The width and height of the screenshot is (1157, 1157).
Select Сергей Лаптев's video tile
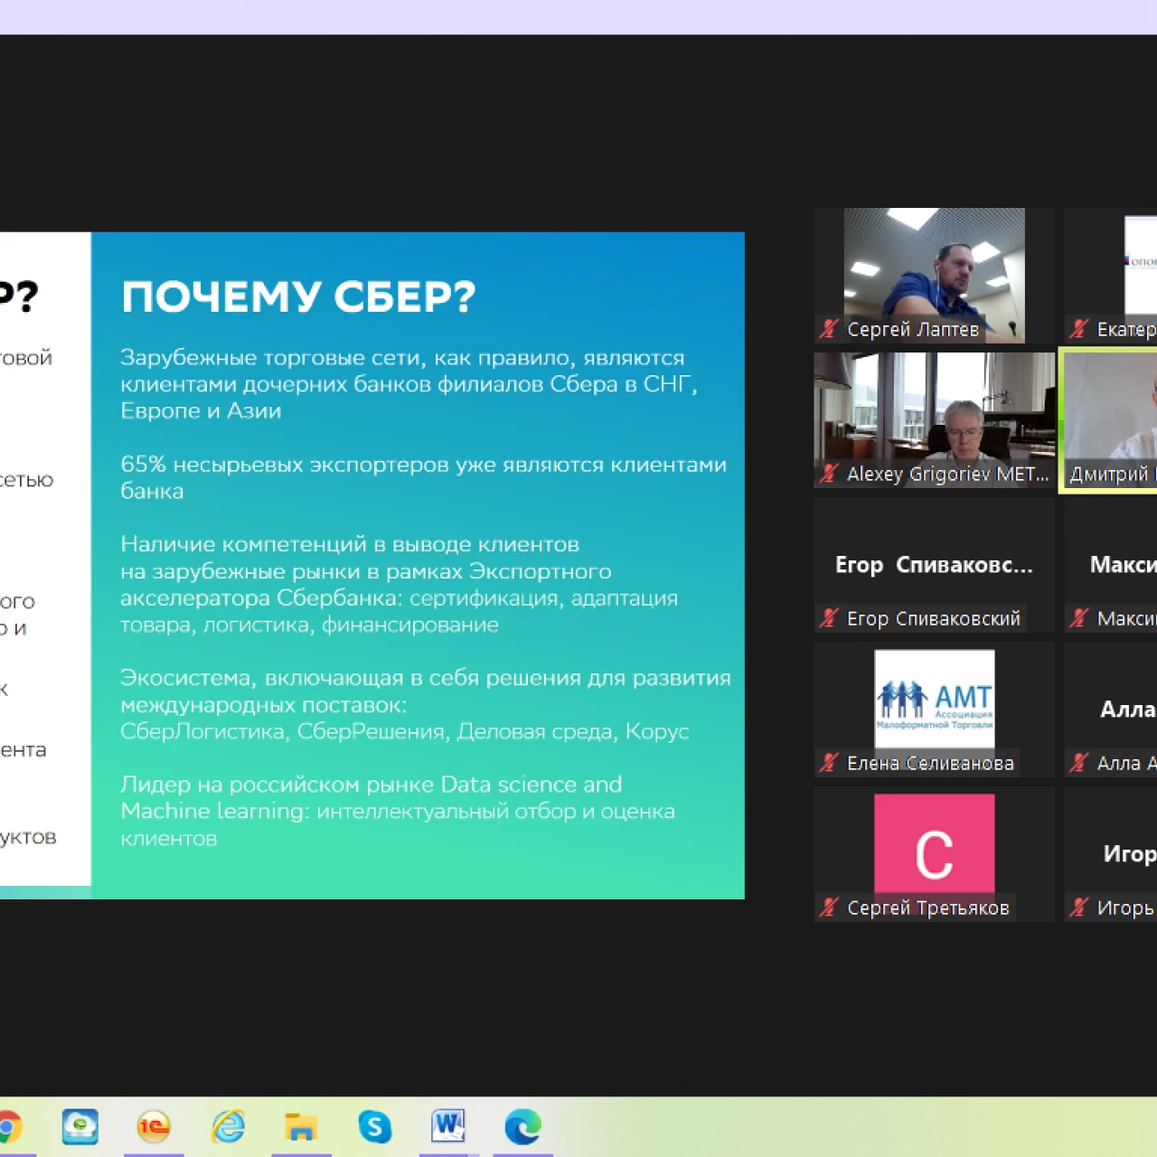pyautogui.click(x=935, y=276)
